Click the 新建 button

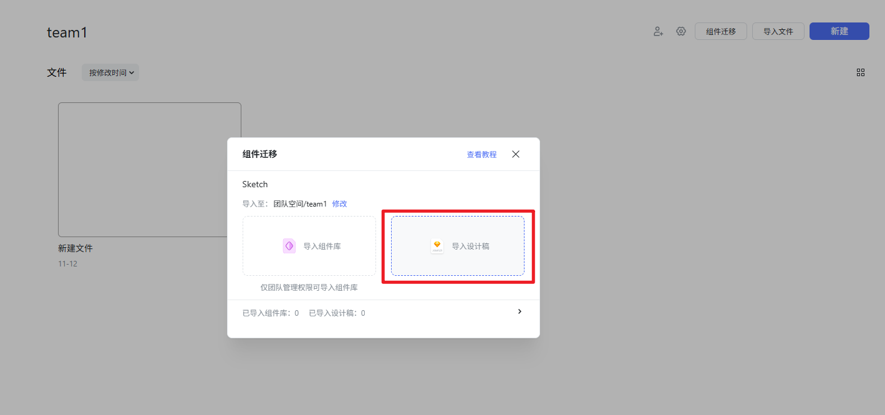pos(839,31)
